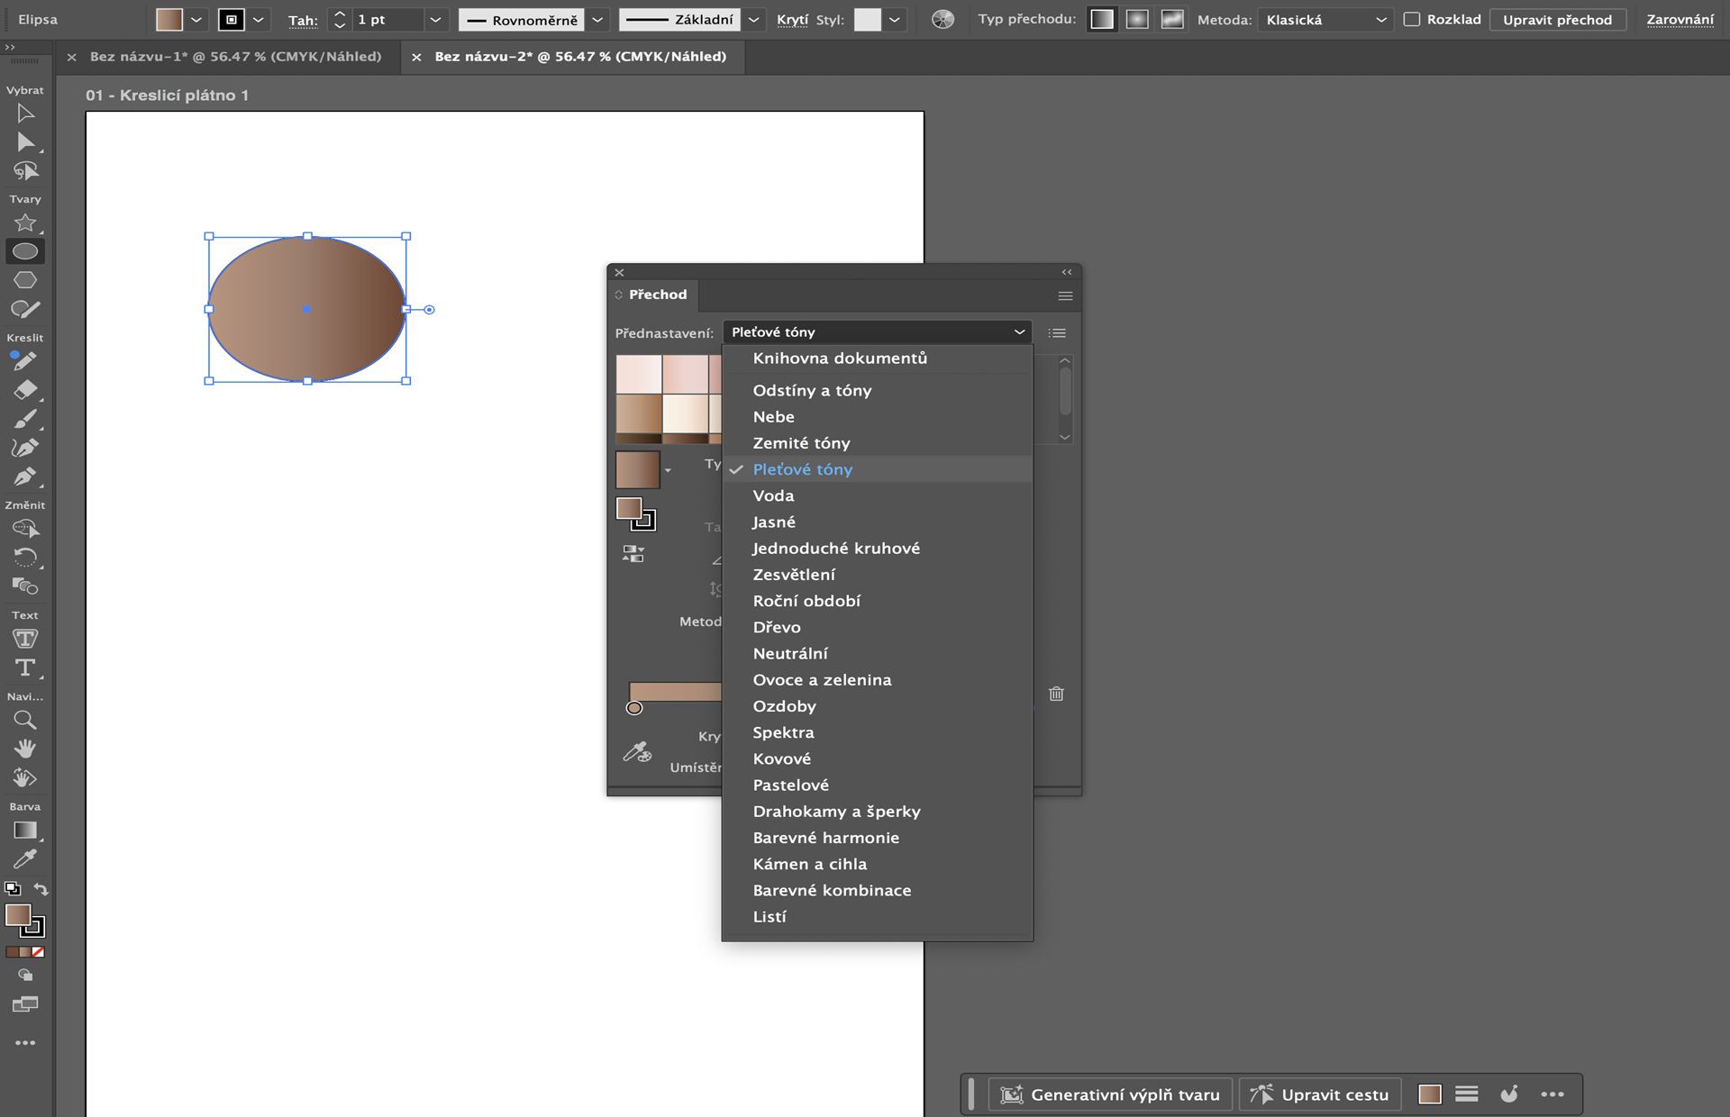Delete gradient stop with trash icon
The image size is (1730, 1117).
tap(1056, 694)
